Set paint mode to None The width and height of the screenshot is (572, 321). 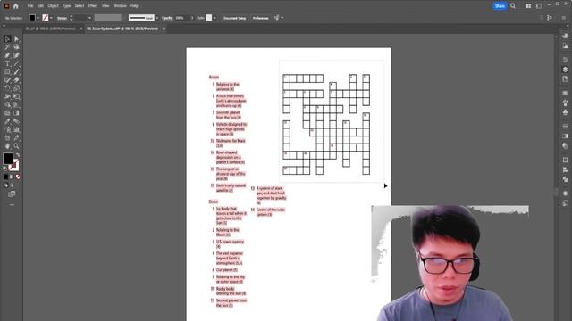(x=18, y=177)
